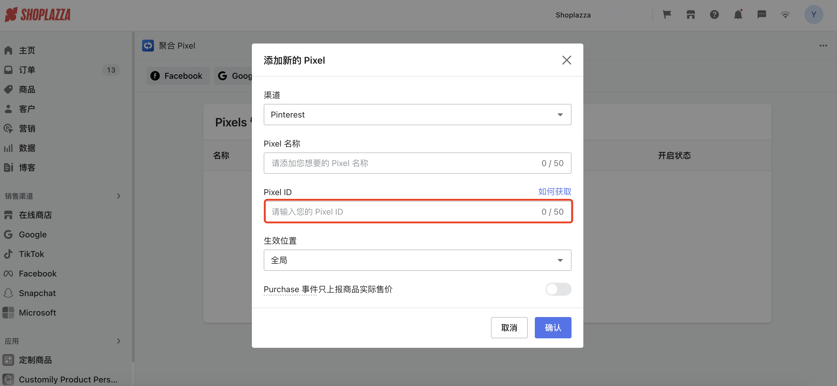Close the 添加新的 Pixel dialog
Screen dimensions: 837x386
tap(566, 60)
